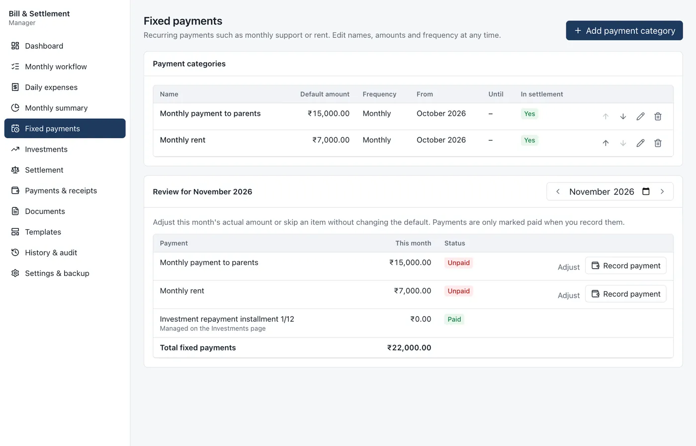Click Monthly payment to parents move-up arrow
Image resolution: width=696 pixels, height=446 pixels.
pos(606,116)
